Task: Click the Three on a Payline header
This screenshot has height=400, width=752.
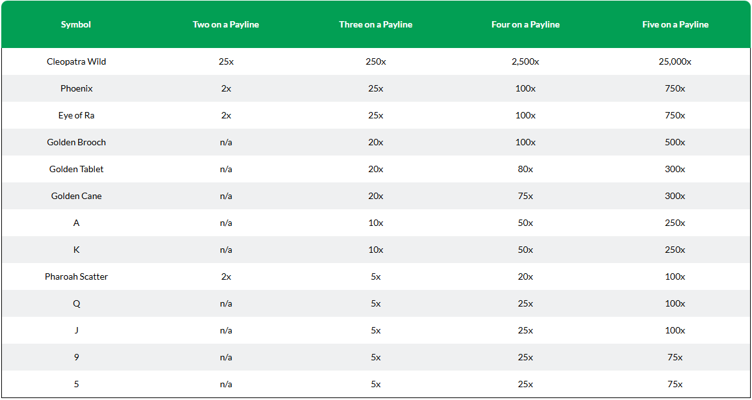Action: tap(375, 25)
